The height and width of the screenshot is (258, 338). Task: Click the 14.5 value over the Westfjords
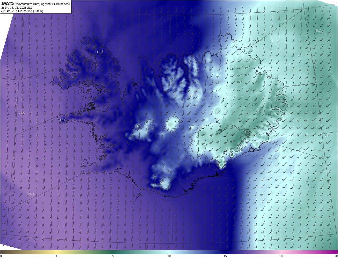(x=100, y=52)
